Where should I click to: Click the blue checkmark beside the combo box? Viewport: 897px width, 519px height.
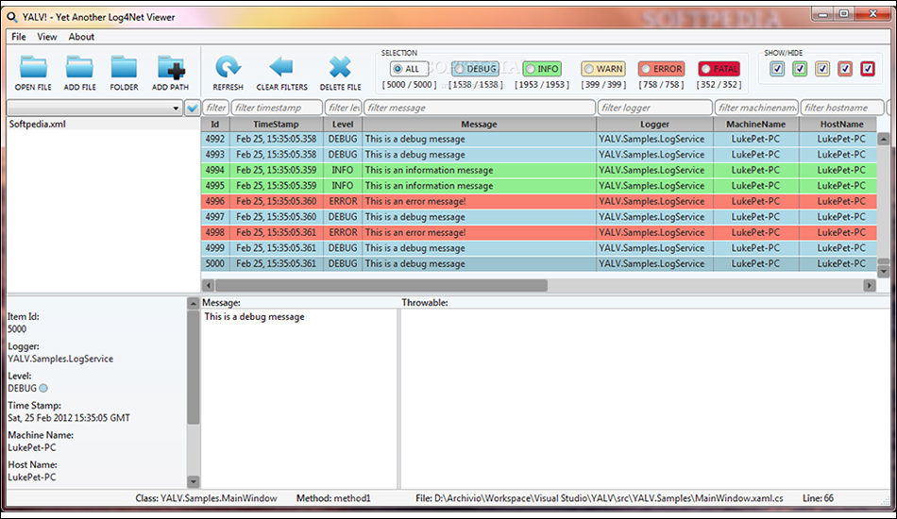[193, 108]
